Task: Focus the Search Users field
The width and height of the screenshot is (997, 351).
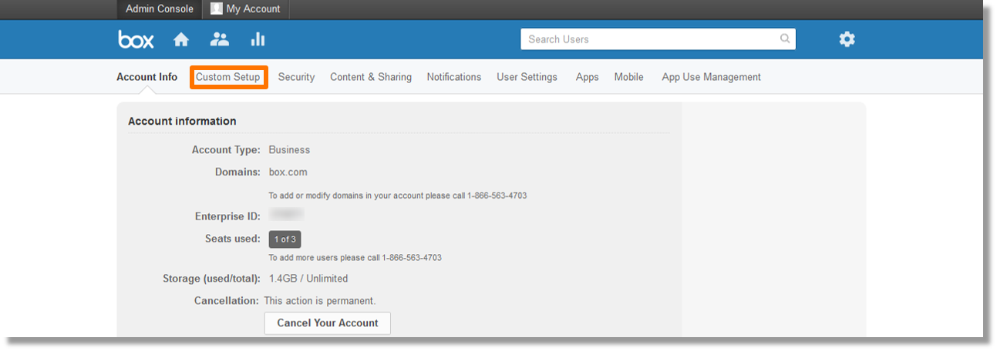Action: coord(658,39)
